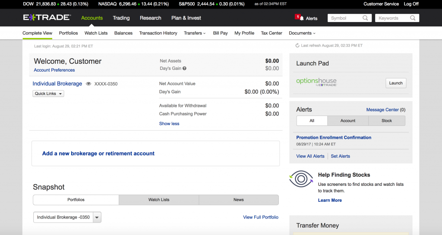
Task: Click the red alert count badge
Action: click(297, 17)
